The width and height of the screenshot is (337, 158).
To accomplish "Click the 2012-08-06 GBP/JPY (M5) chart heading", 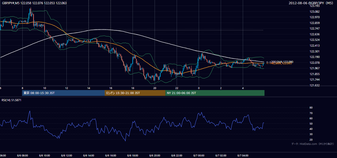I will coord(311,3).
